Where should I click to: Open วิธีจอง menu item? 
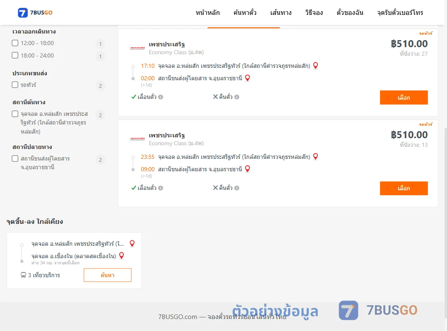(x=314, y=12)
